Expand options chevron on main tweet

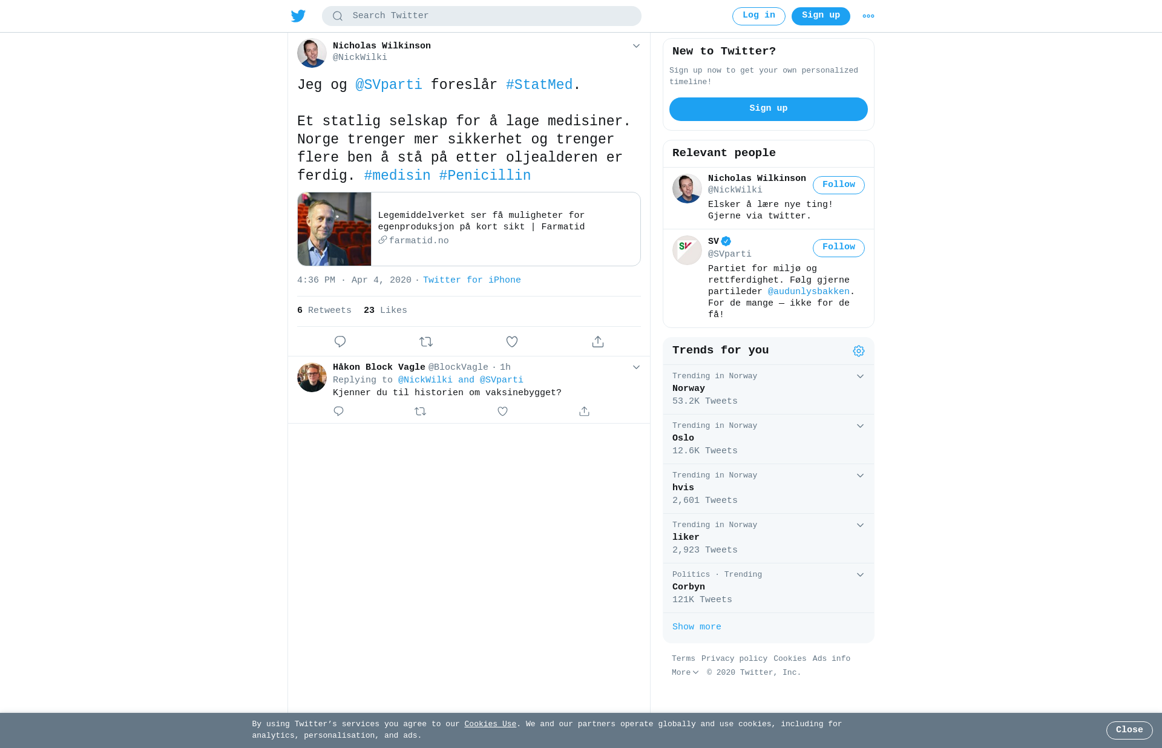coord(636,46)
